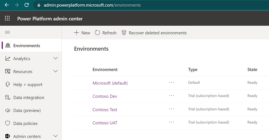Refresh the environments list

click(x=106, y=33)
